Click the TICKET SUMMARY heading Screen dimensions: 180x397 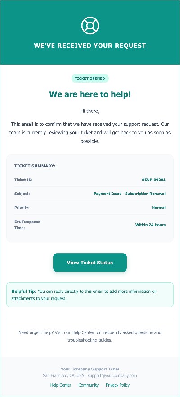[35, 166]
